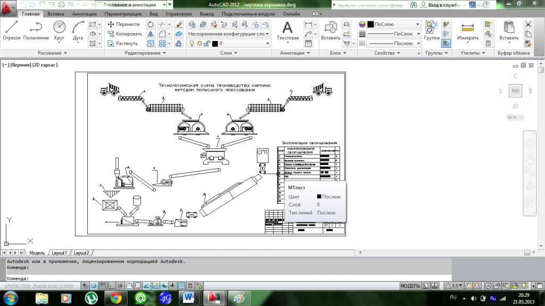545x306 pixels.
Task: Click the Команда: command line input
Action: click(x=229, y=278)
